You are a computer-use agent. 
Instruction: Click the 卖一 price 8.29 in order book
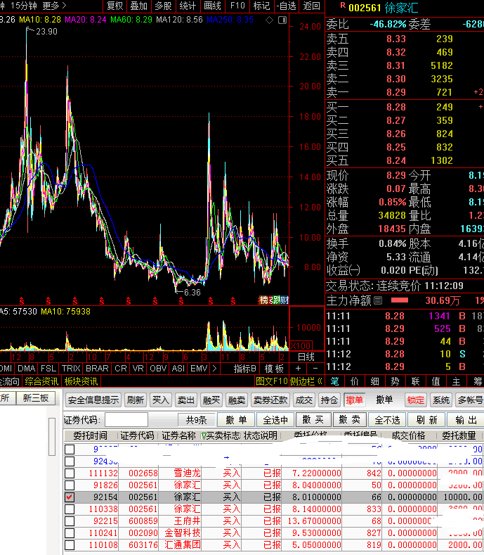tap(396, 92)
